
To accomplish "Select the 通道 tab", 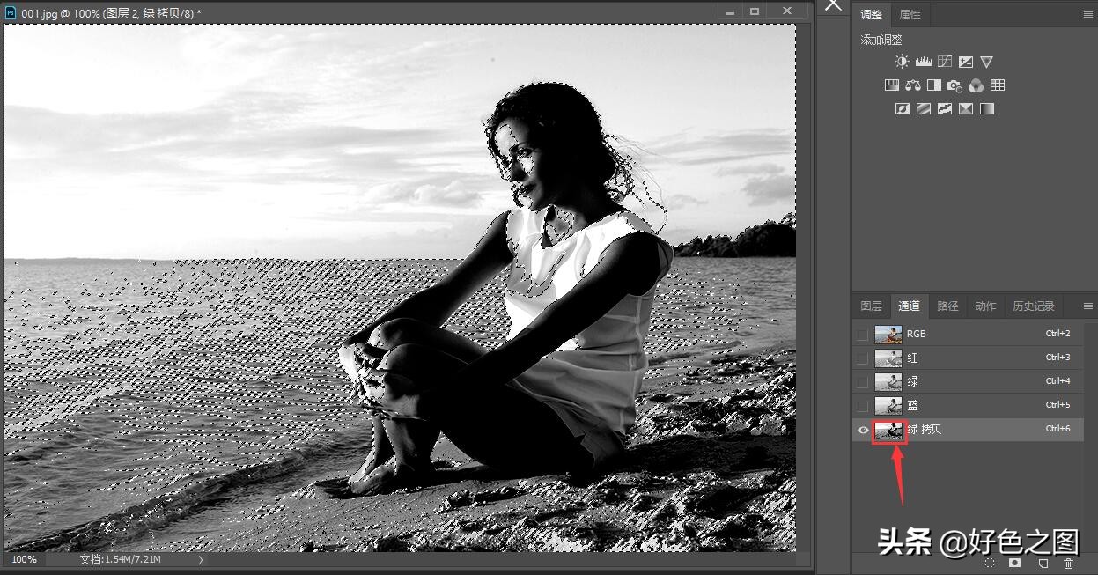I will pyautogui.click(x=909, y=306).
